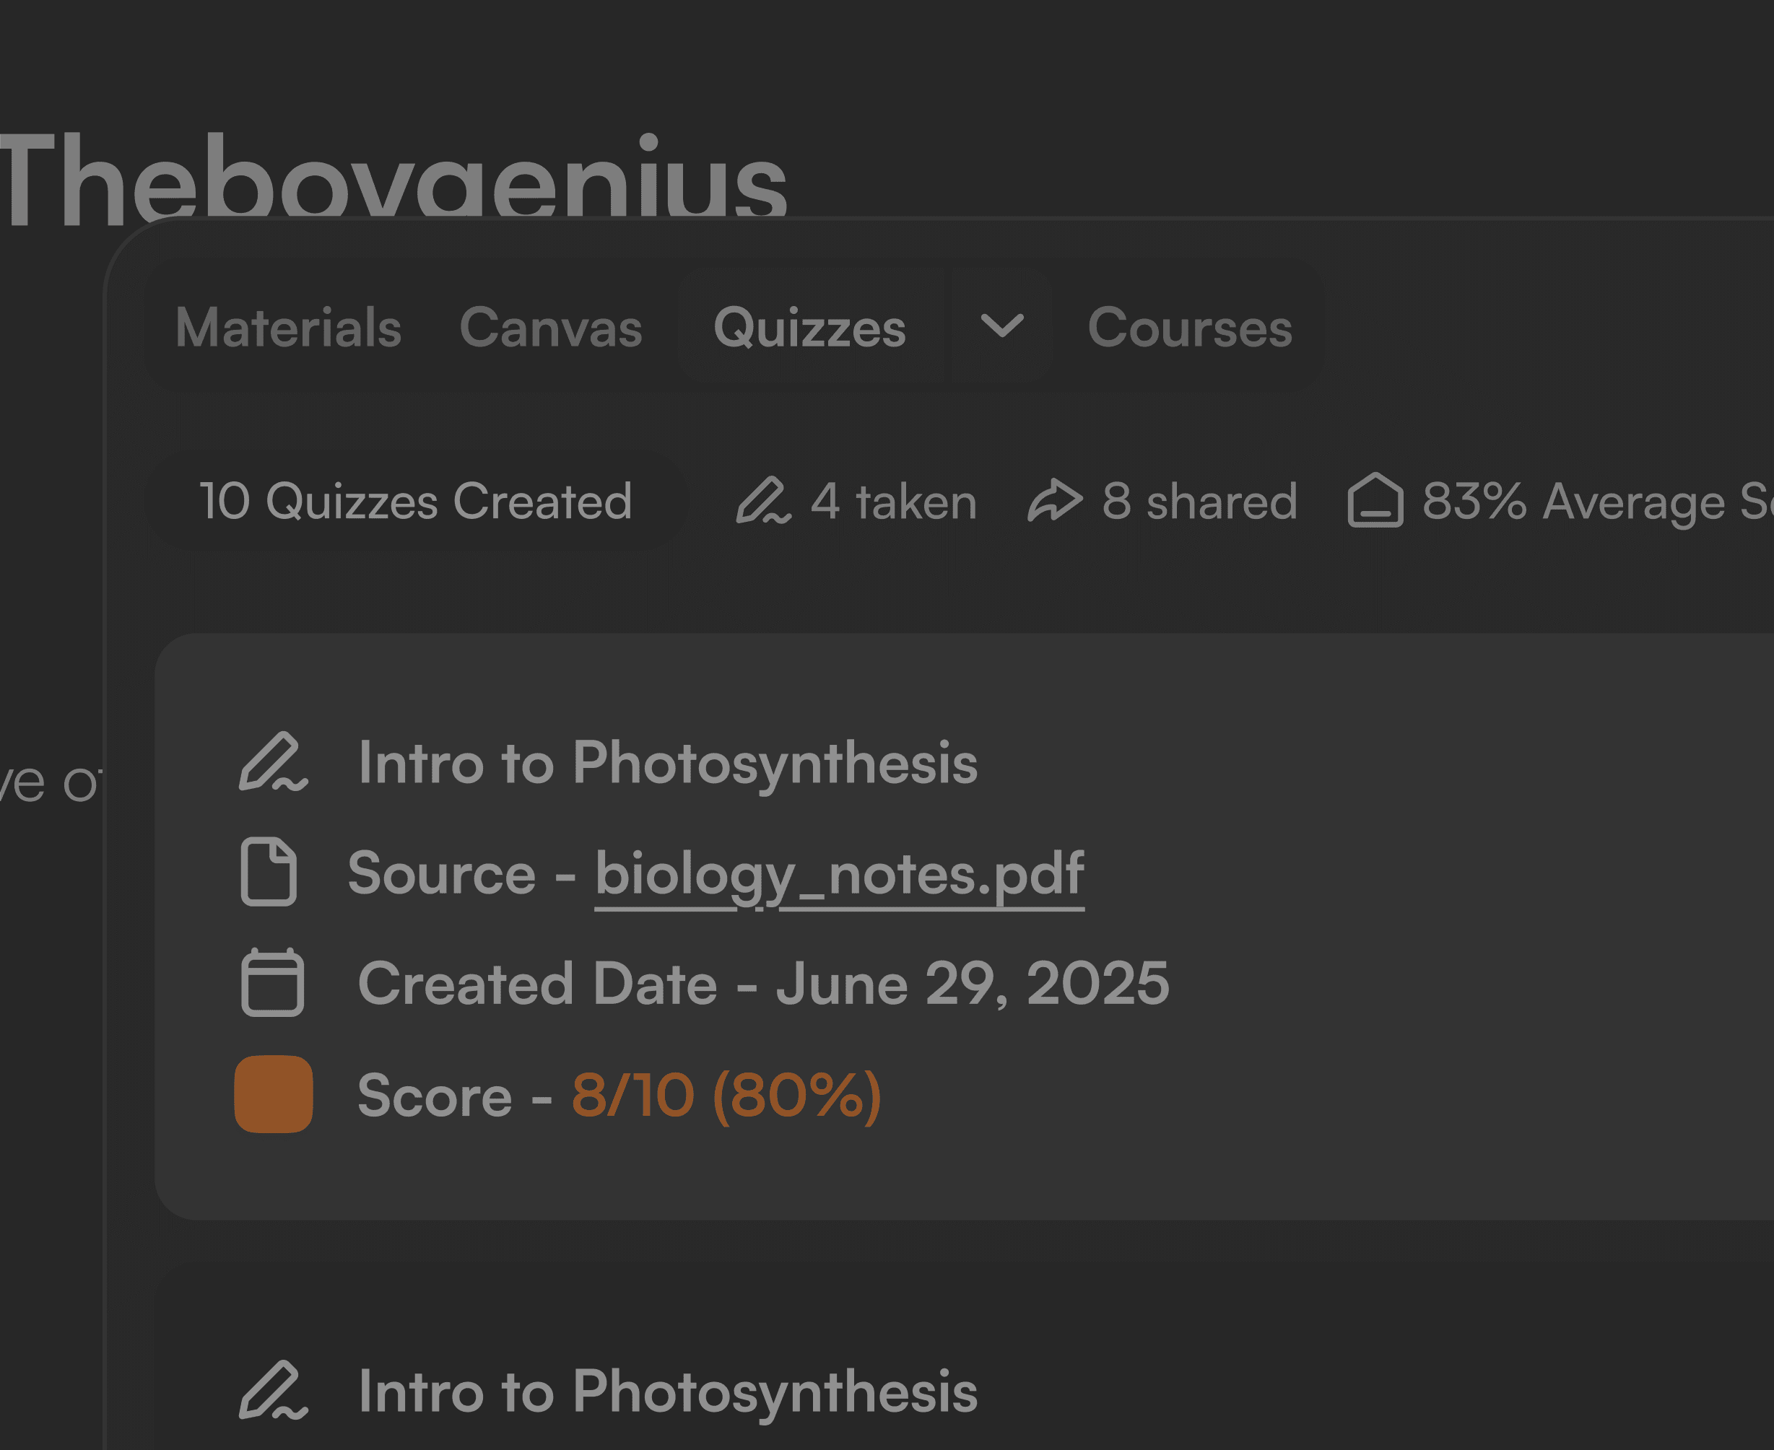The height and width of the screenshot is (1450, 1774).
Task: Open second 'Intro to Photosynthesis' quiz title
Action: (668, 1392)
